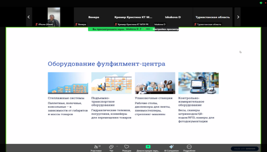The image size is (267, 152).
Task: Click the slide title Оборудование фулфилмент-центра
Action: coord(106,64)
